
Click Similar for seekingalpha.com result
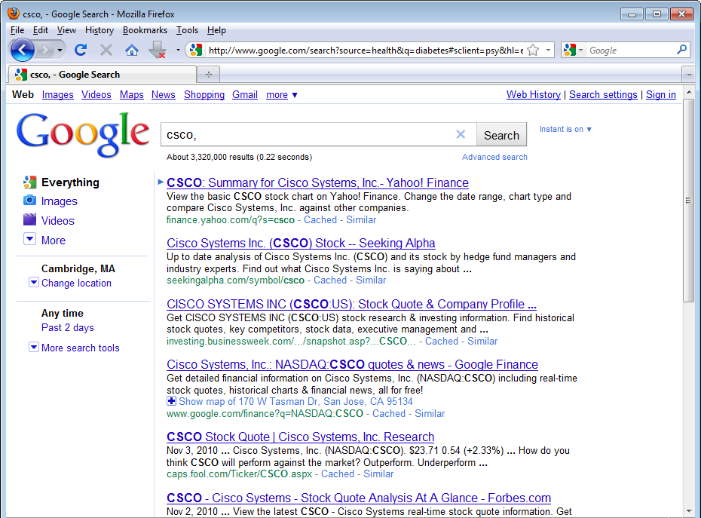[x=371, y=280]
